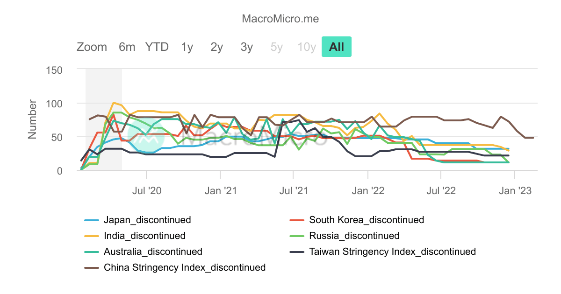Click the China Stringency Index_discontinued legend entry
The image size is (561, 294).
tap(184, 267)
